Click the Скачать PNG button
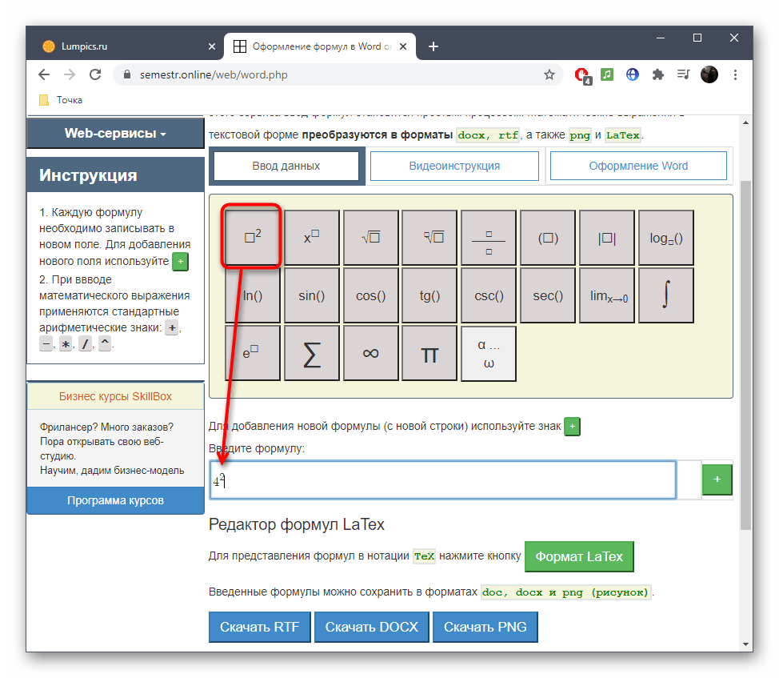This screenshot has width=779, height=678. (485, 627)
